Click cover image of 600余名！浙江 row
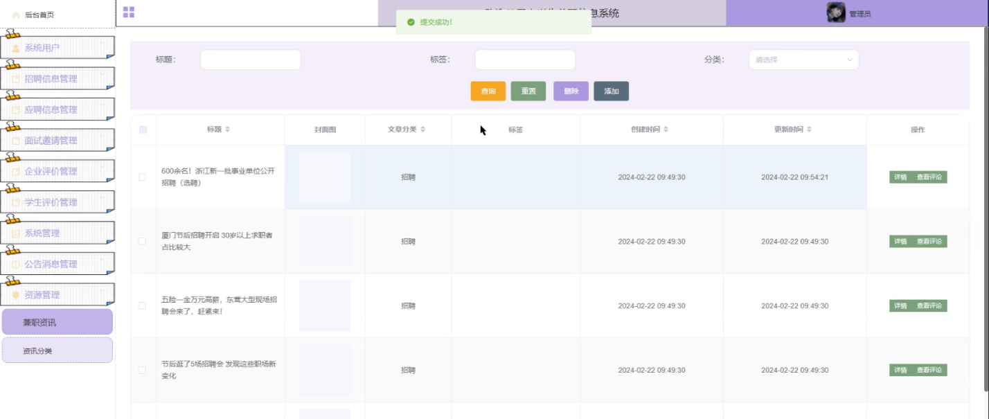The height and width of the screenshot is (419, 989). click(x=325, y=177)
